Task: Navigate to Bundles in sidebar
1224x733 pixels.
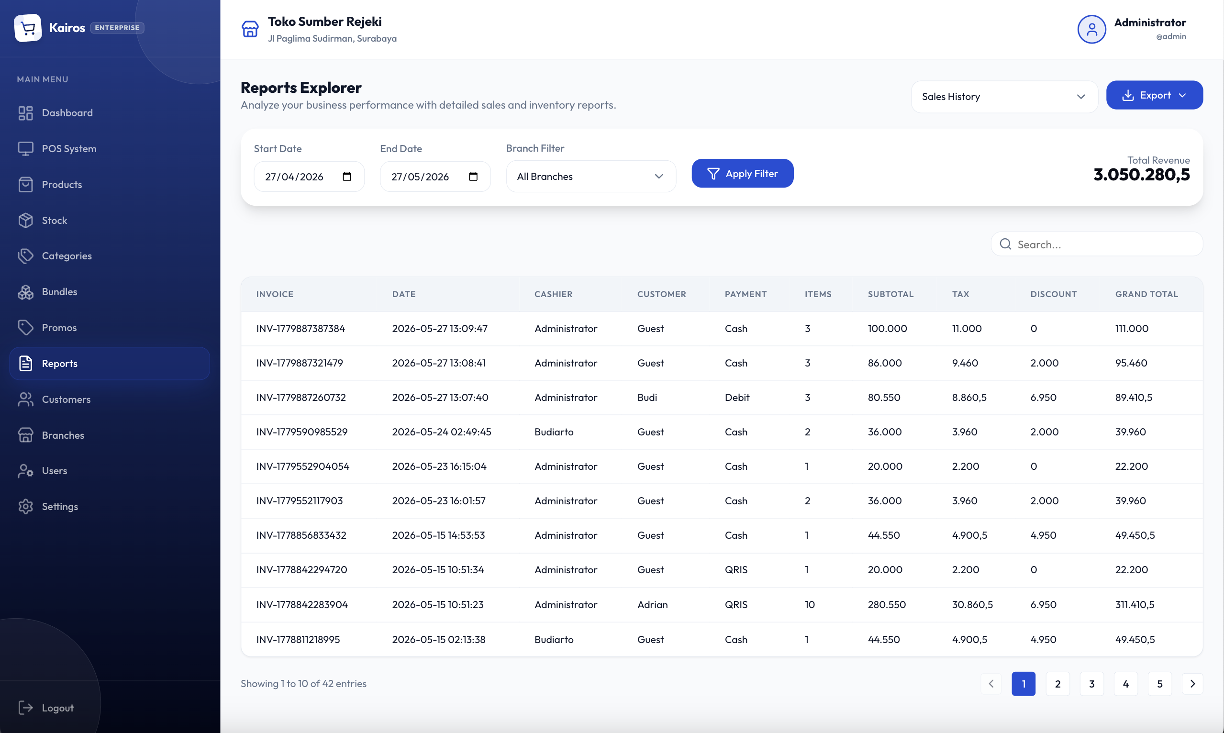Action: pos(110,292)
